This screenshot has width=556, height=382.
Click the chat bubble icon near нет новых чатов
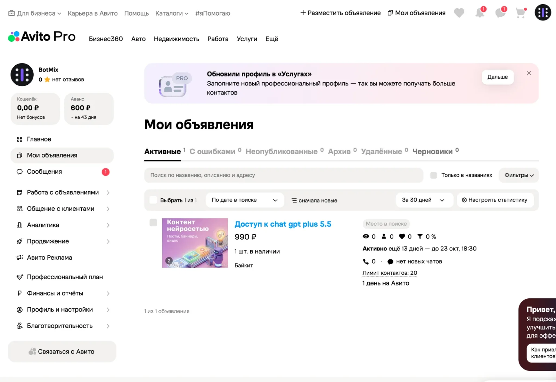click(390, 262)
